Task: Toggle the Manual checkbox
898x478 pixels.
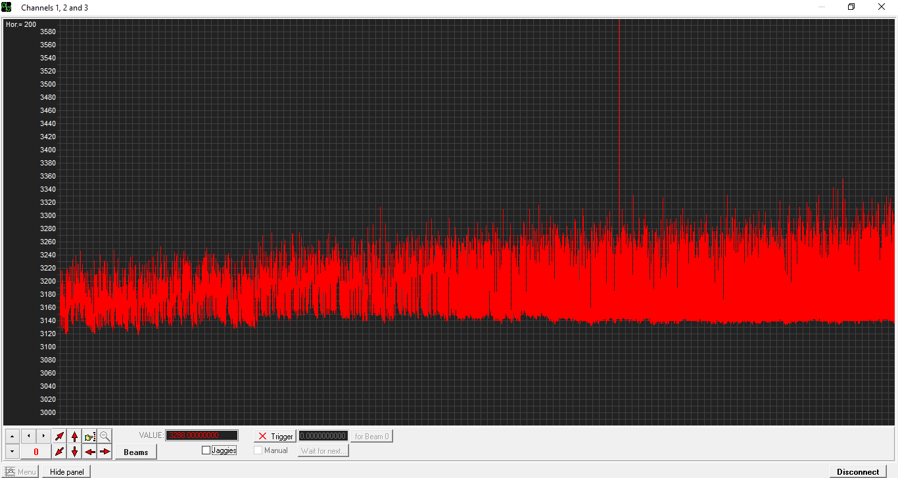Action: tap(258, 450)
